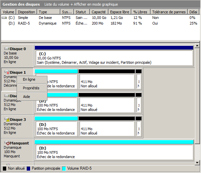This screenshot has width=201, height=173.
Task: Click the Disque 1 error status icon
Action: point(7,72)
